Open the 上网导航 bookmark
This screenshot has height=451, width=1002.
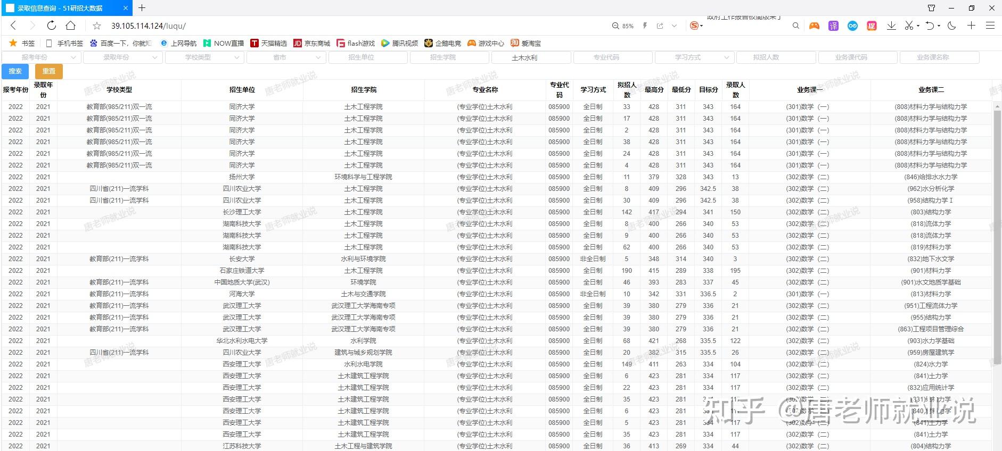[178, 43]
